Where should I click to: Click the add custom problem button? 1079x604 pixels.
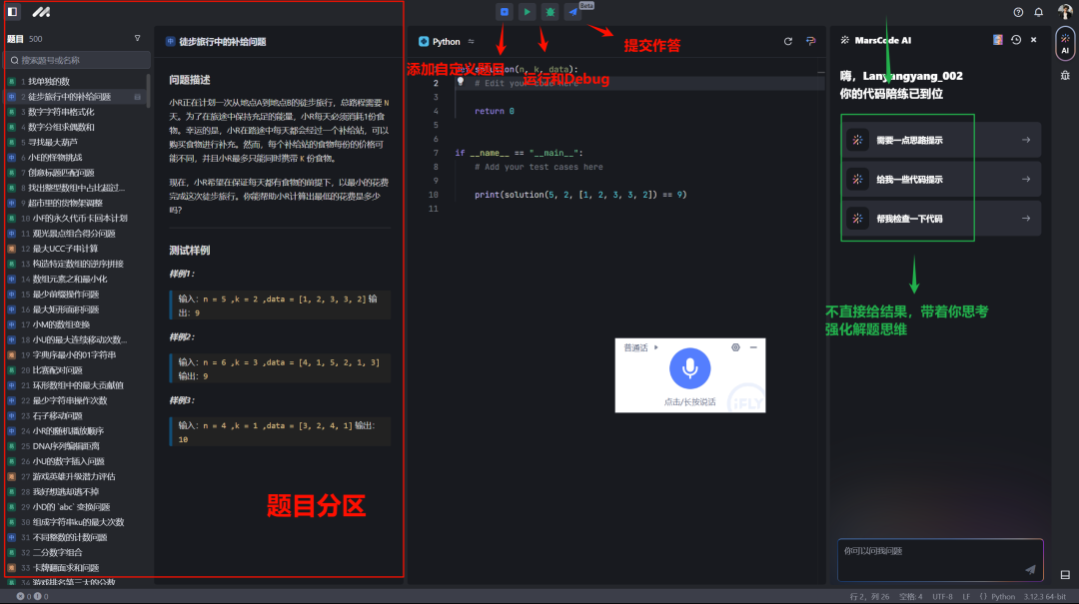505,12
